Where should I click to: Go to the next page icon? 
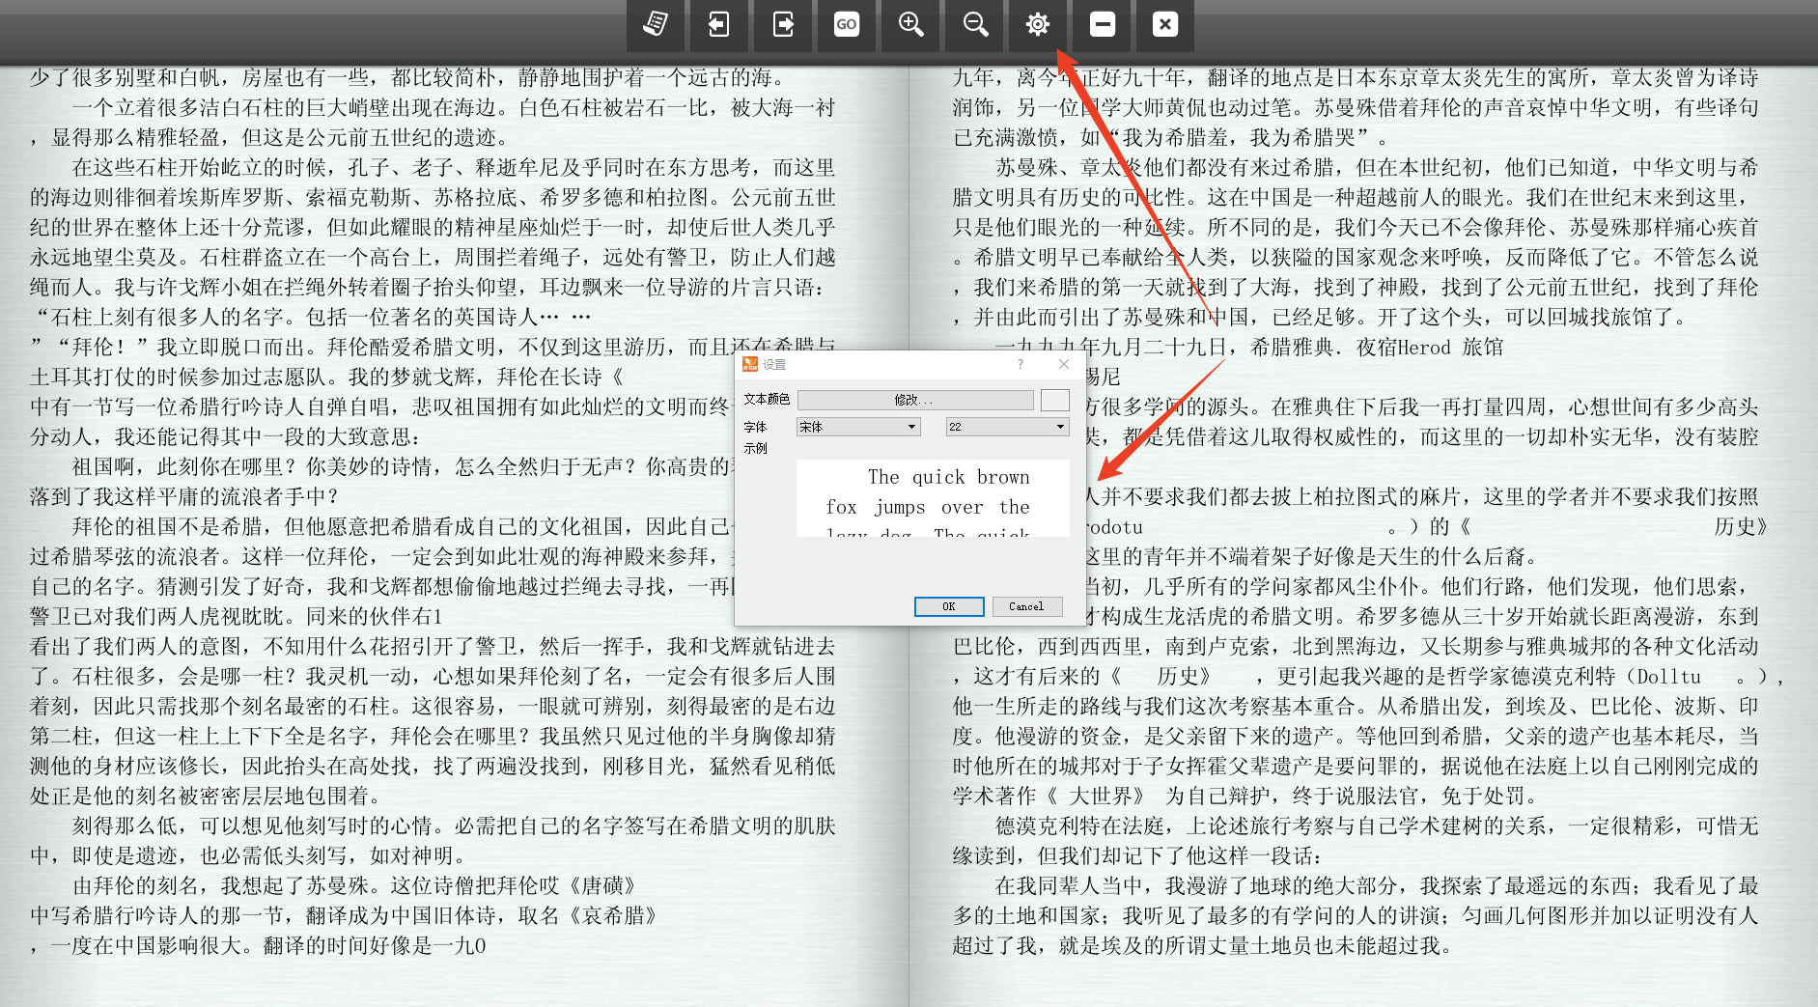tap(783, 24)
